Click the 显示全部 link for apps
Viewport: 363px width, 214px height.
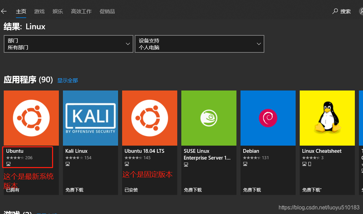tap(68, 80)
